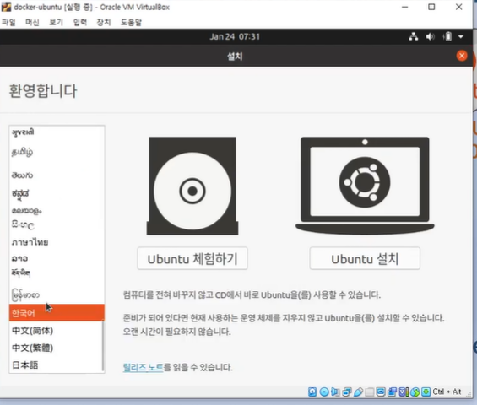The image size is (477, 405).
Task: Click the recording status icon
Action: click(392, 391)
